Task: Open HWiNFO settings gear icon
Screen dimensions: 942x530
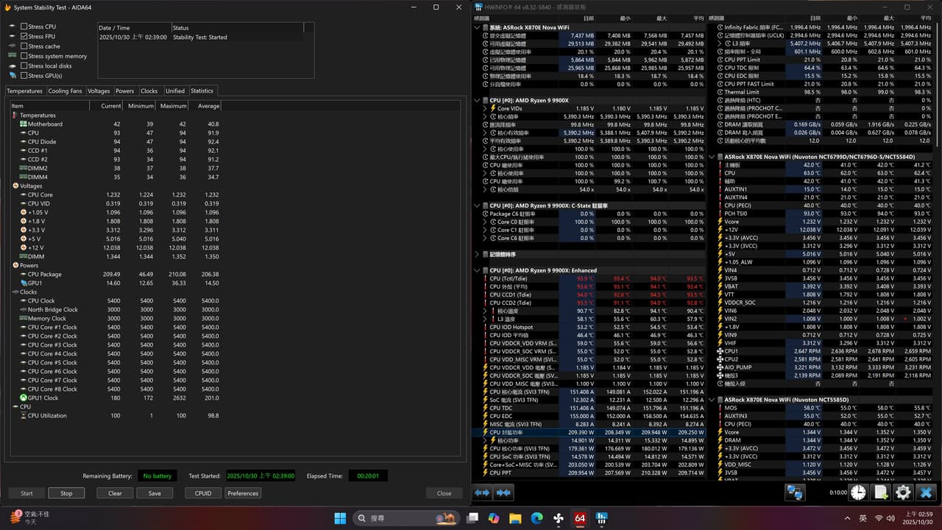Action: point(903,493)
